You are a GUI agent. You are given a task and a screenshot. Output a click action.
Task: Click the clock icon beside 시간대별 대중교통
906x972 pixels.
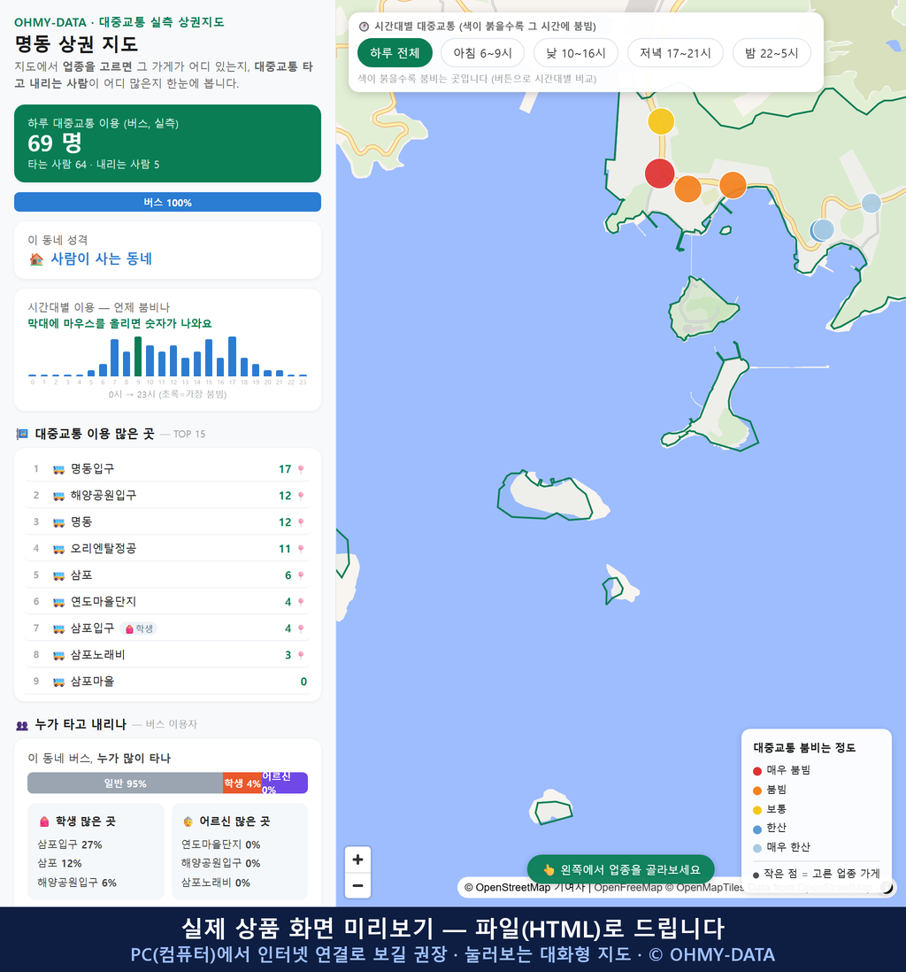(x=364, y=27)
